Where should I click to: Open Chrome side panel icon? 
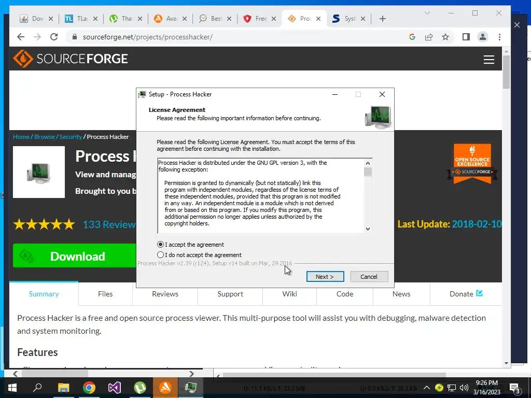[x=466, y=37]
